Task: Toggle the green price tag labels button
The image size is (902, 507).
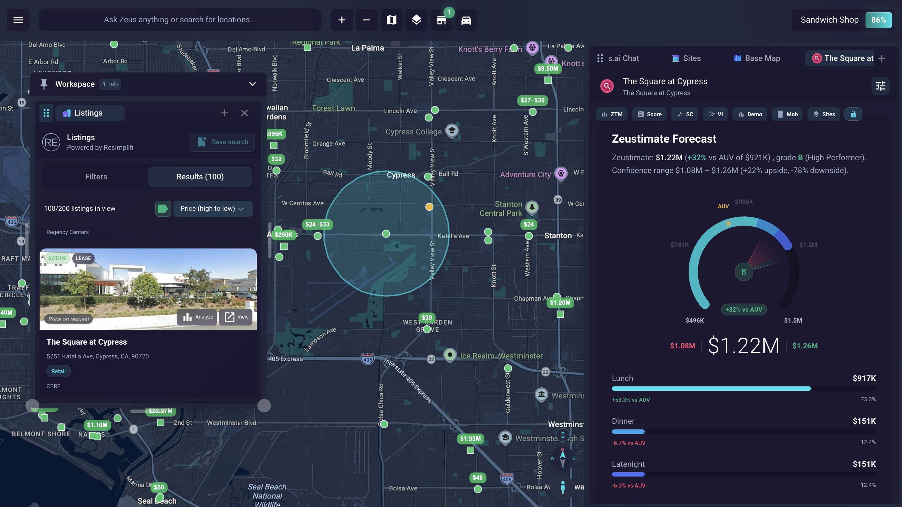Action: click(x=163, y=209)
